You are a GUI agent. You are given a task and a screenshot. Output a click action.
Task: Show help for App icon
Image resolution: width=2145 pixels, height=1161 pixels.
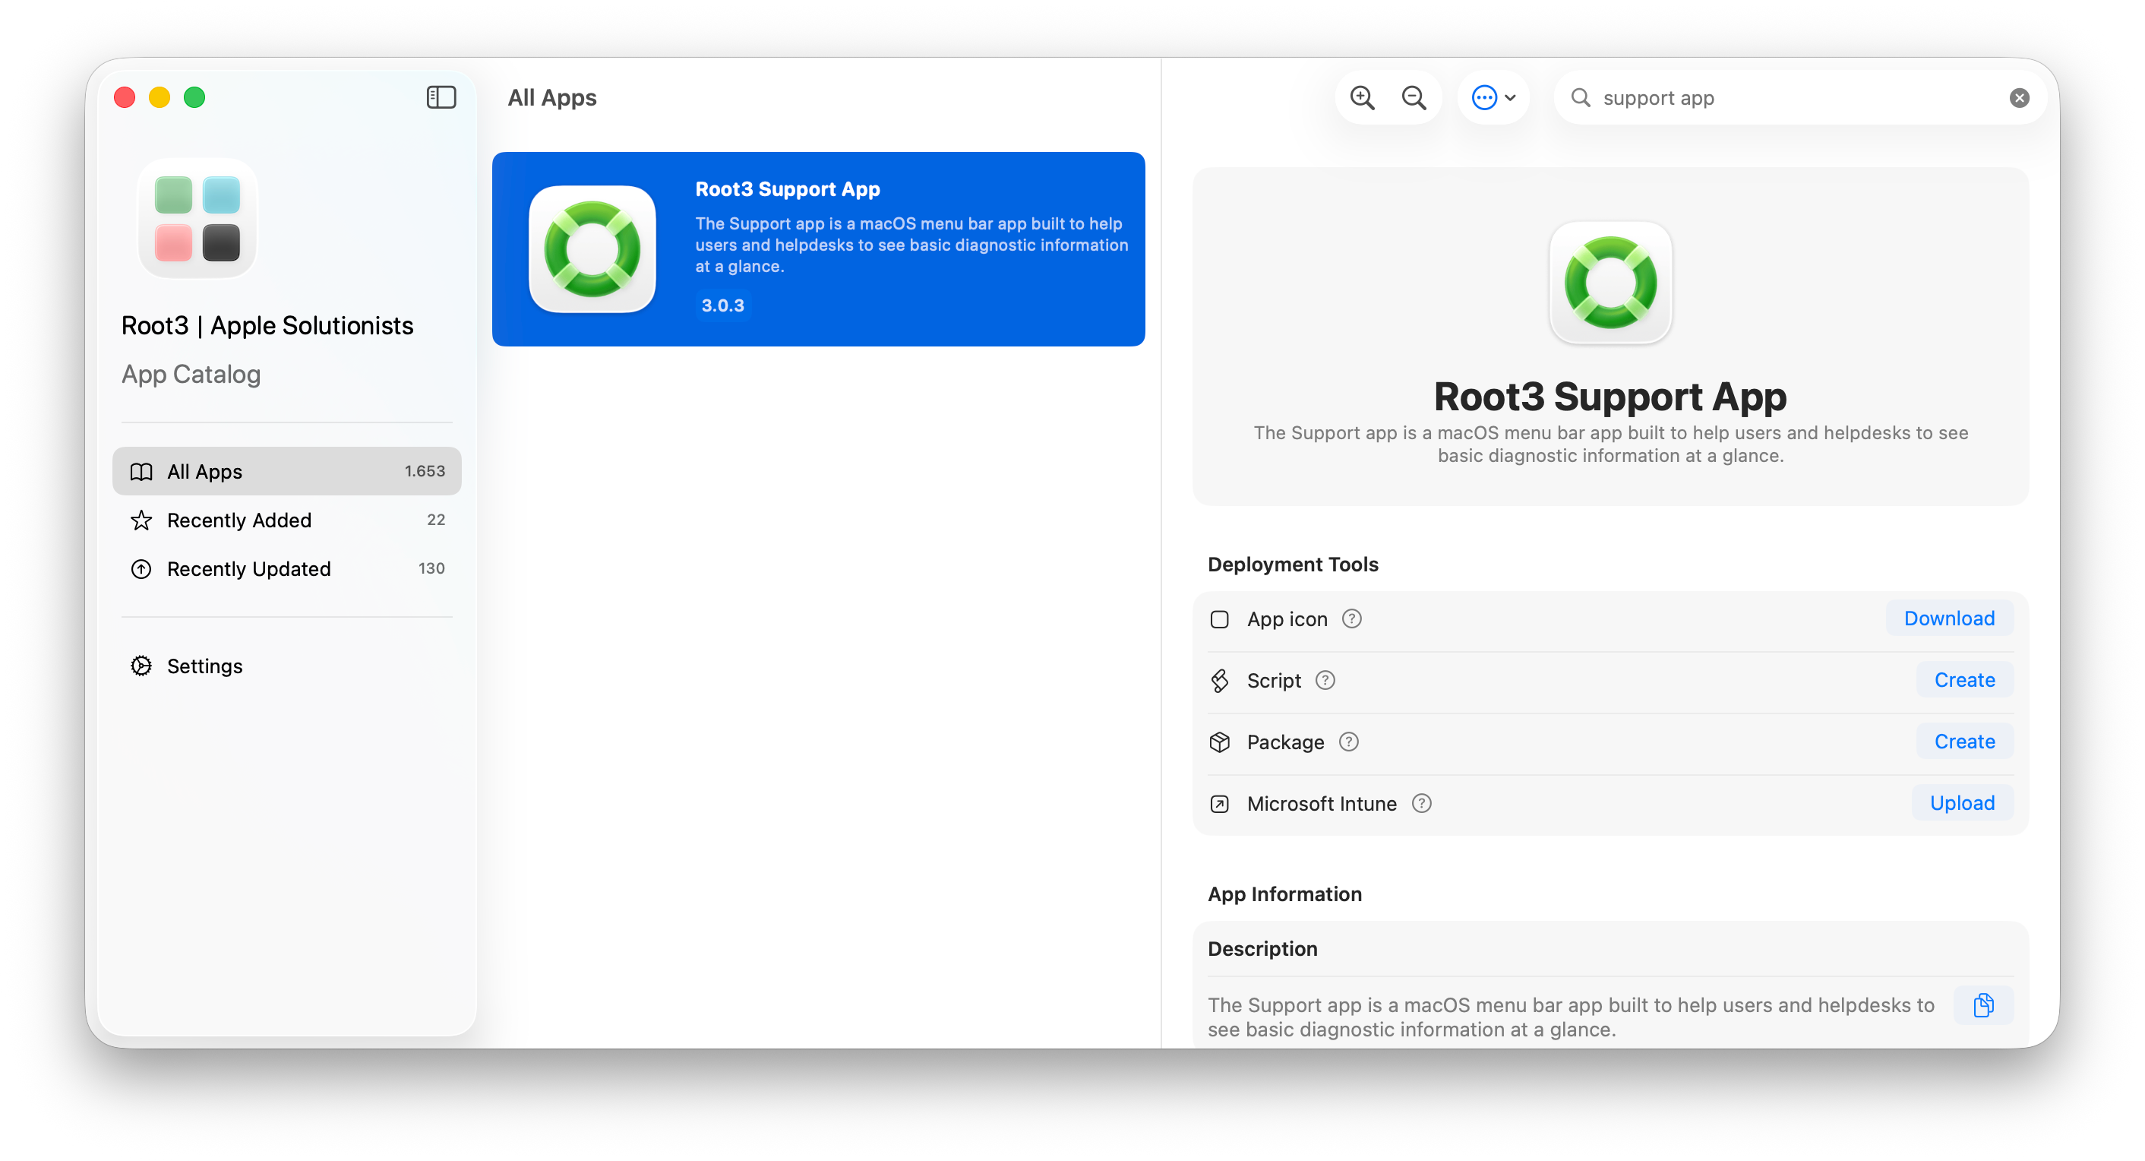[1351, 618]
